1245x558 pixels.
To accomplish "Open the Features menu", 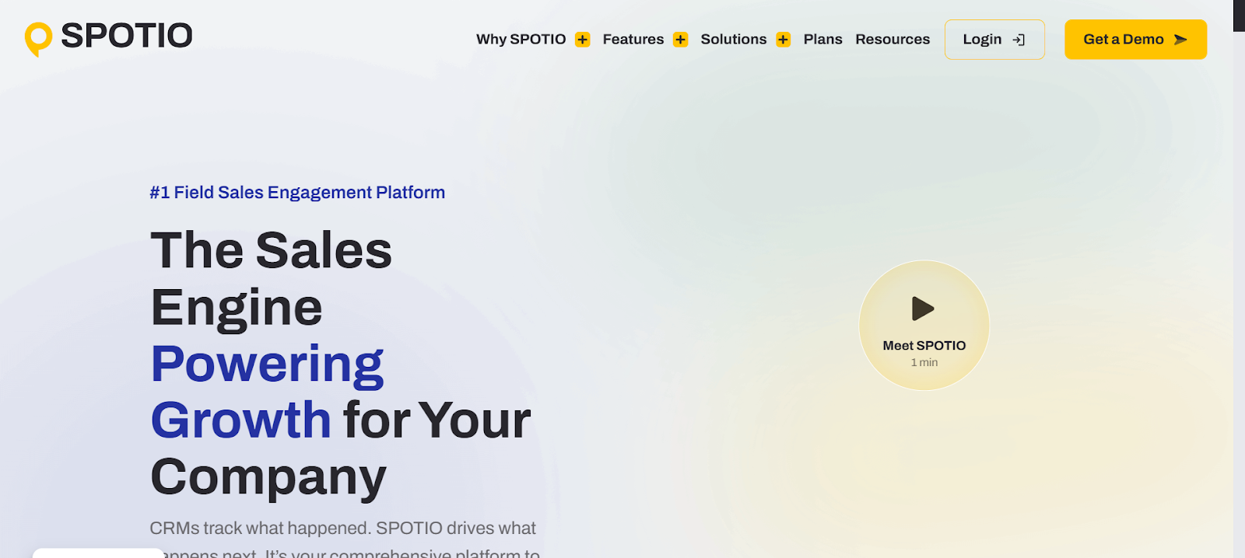I will click(x=633, y=40).
